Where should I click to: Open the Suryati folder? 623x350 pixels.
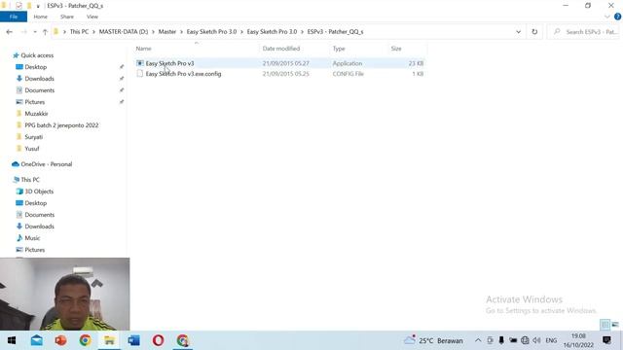click(33, 137)
